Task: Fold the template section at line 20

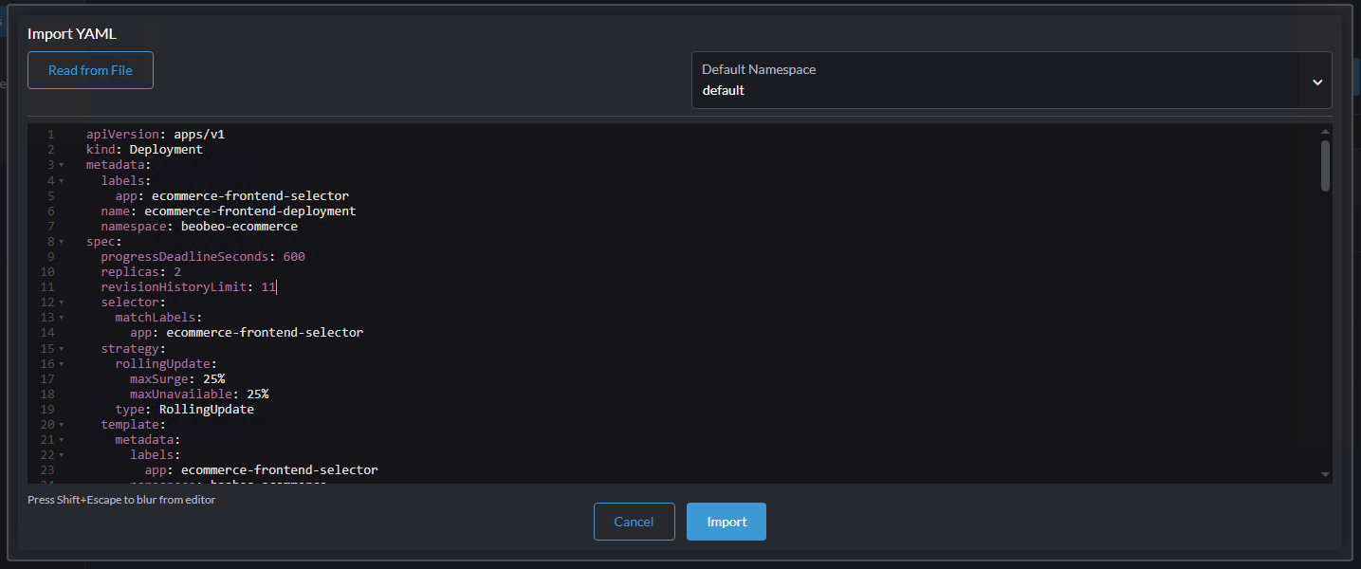Action: [62, 425]
